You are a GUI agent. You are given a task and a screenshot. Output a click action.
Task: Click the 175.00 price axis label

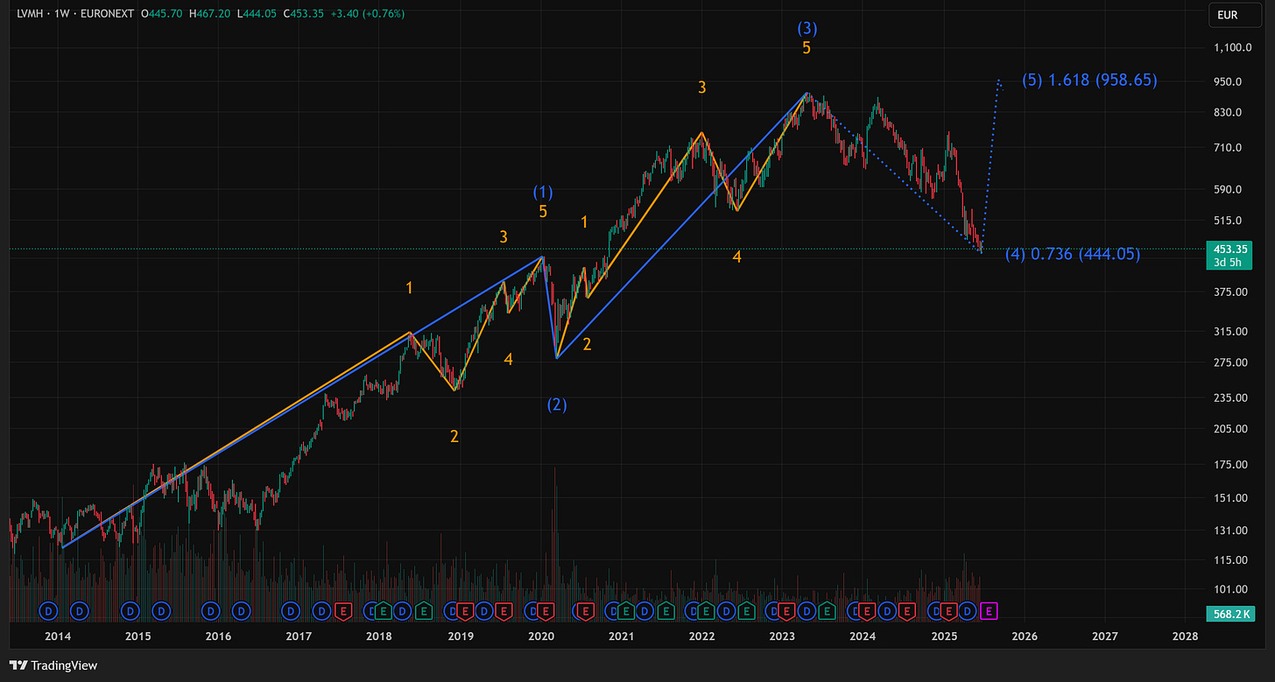click(x=1229, y=464)
